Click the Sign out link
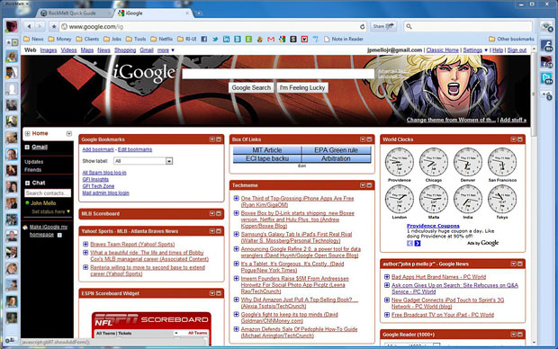558x349 pixels. (x=517, y=50)
